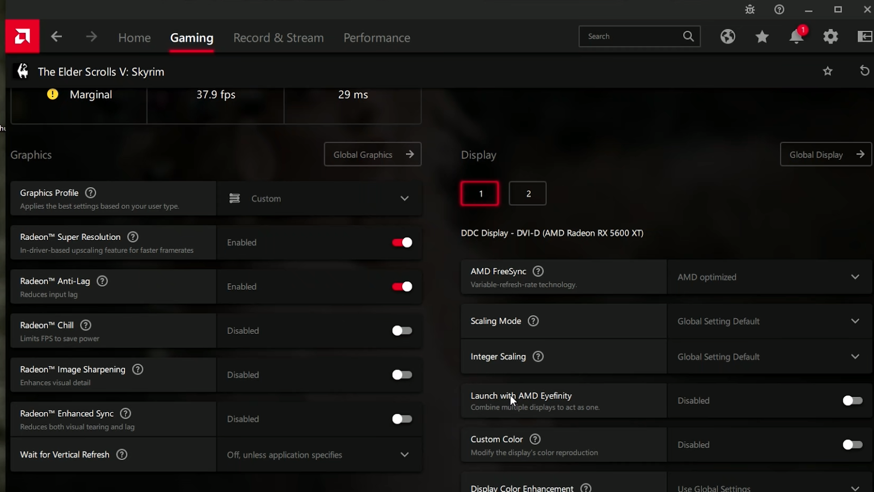Click the Marginal warning icon
Viewport: 874px width, 492px height.
tap(52, 94)
